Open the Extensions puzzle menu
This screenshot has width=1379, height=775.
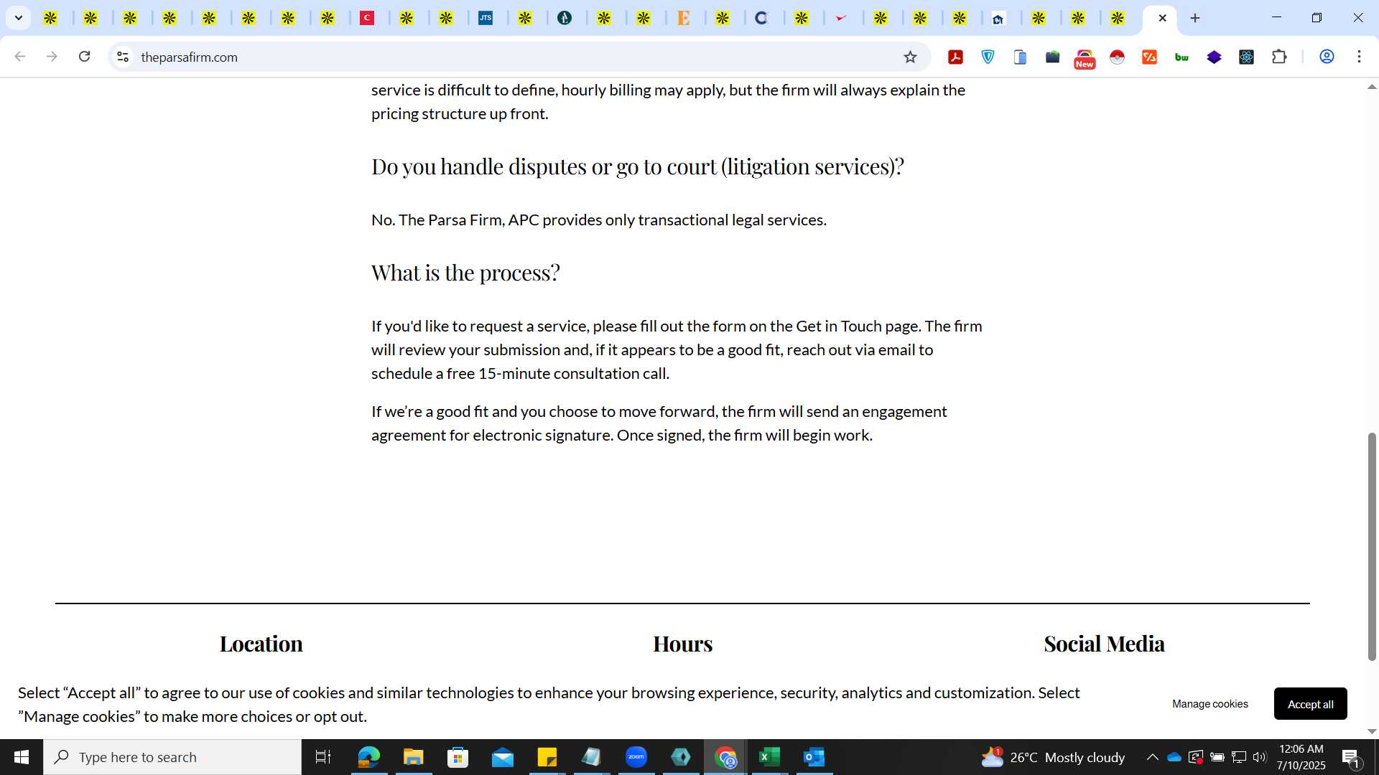(x=1279, y=57)
